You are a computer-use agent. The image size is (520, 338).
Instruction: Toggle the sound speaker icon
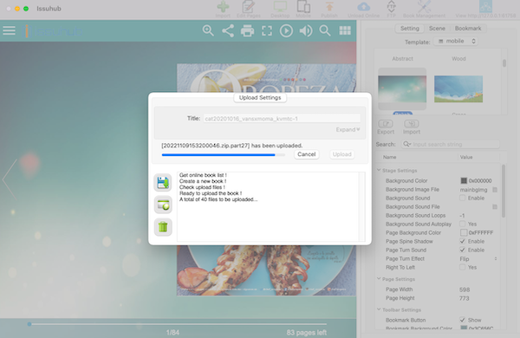306,31
